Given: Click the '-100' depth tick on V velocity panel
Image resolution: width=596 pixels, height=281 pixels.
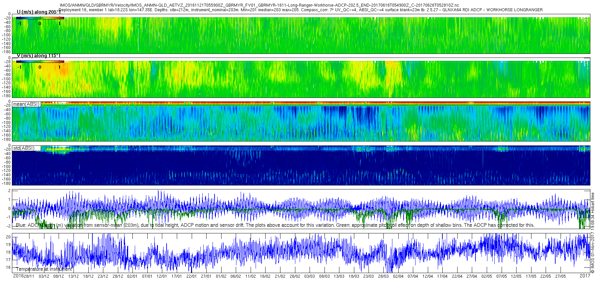Looking at the screenshot, I should coord(6,79).
